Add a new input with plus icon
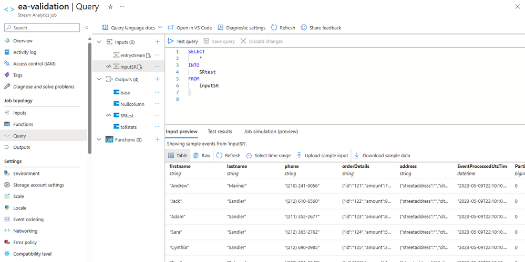The height and width of the screenshot is (262, 525). click(x=158, y=42)
